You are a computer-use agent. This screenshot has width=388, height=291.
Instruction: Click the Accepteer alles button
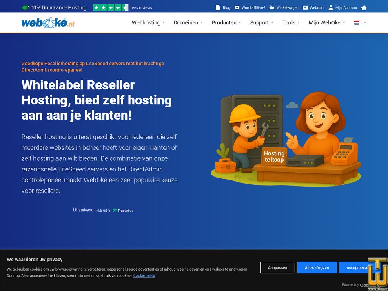pos(359,267)
